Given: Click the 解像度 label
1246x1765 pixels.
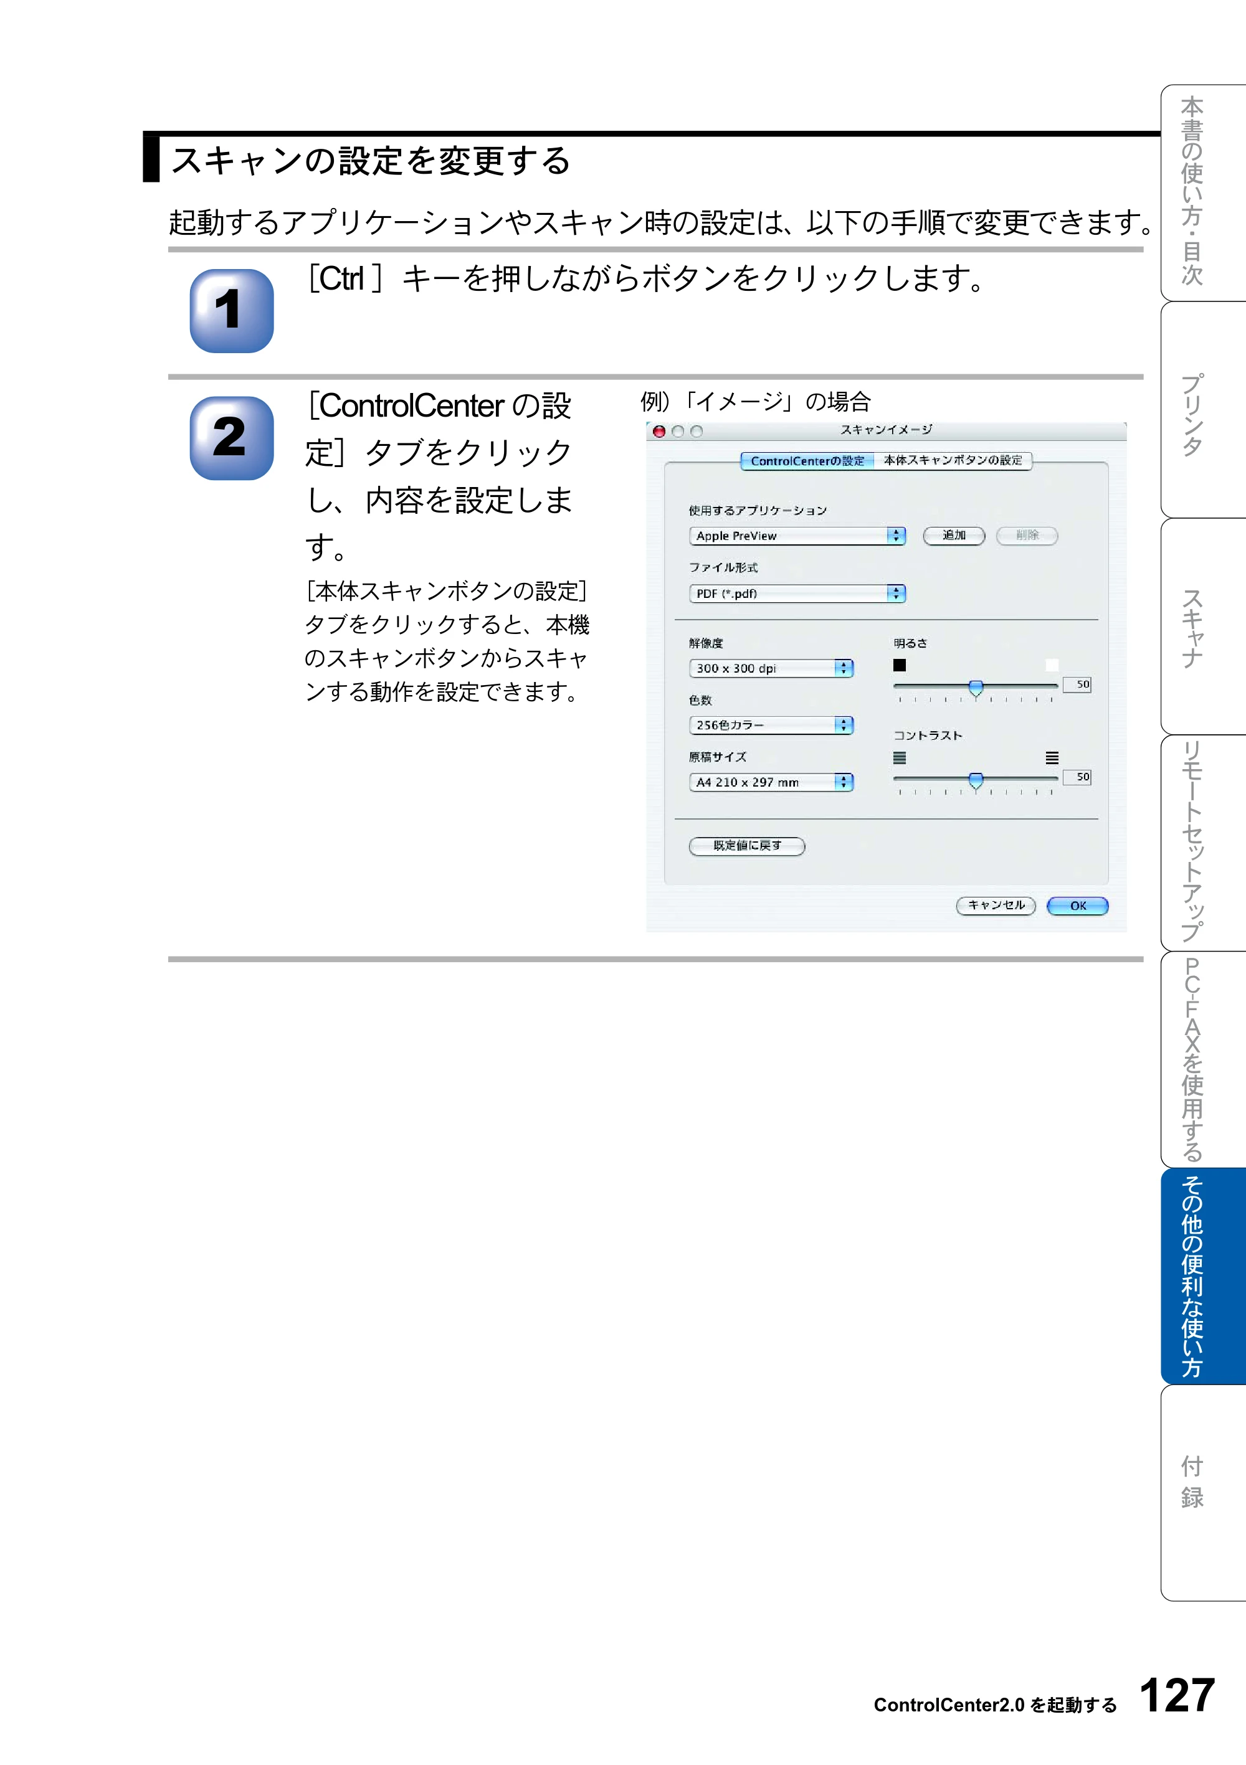Looking at the screenshot, I should tap(705, 643).
